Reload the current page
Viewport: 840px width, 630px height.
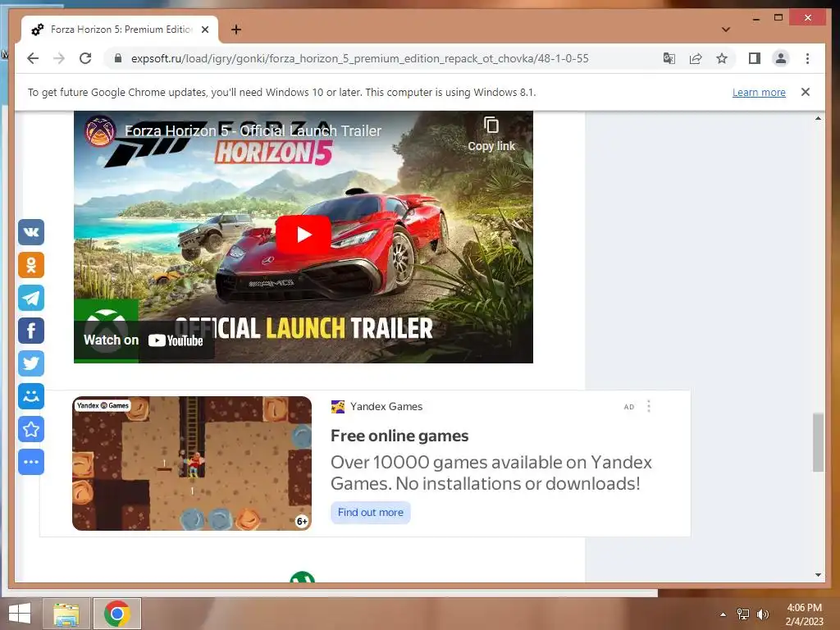click(85, 58)
